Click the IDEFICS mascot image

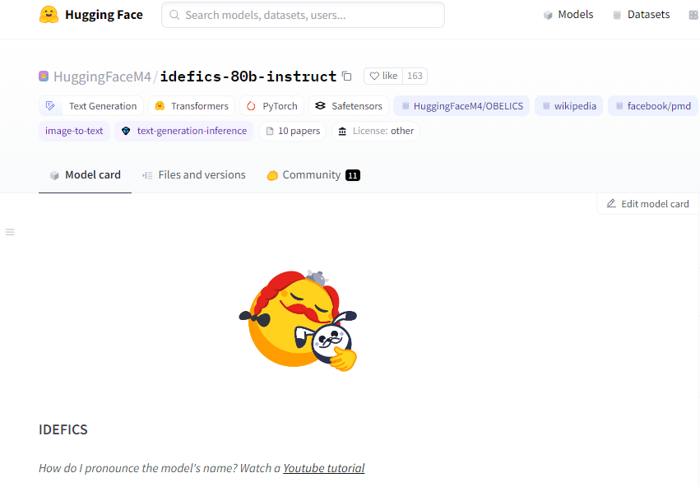tap(299, 321)
